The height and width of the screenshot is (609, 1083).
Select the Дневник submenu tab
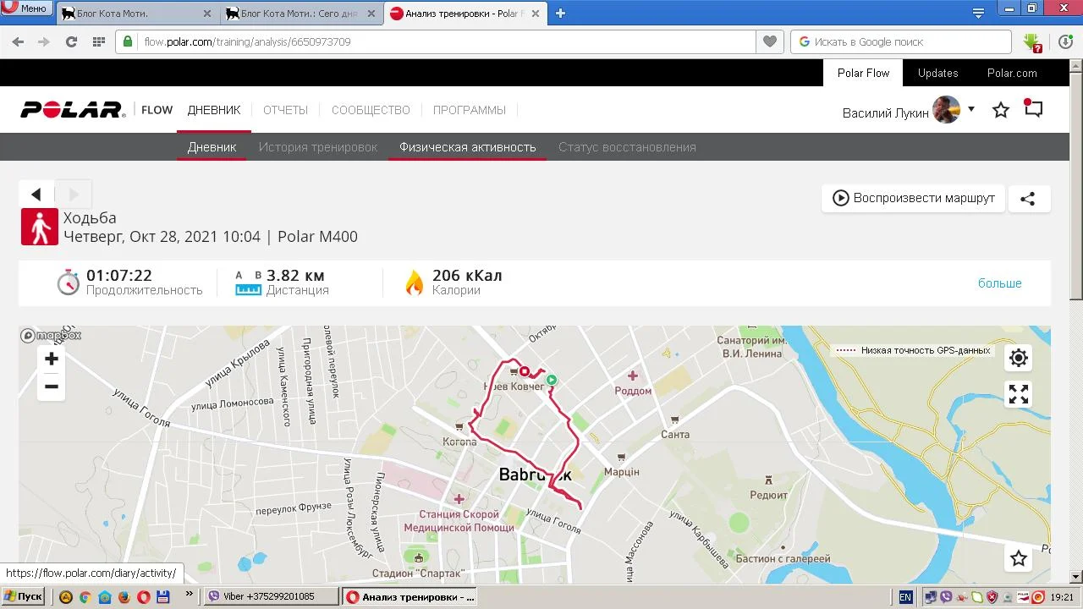tap(212, 147)
